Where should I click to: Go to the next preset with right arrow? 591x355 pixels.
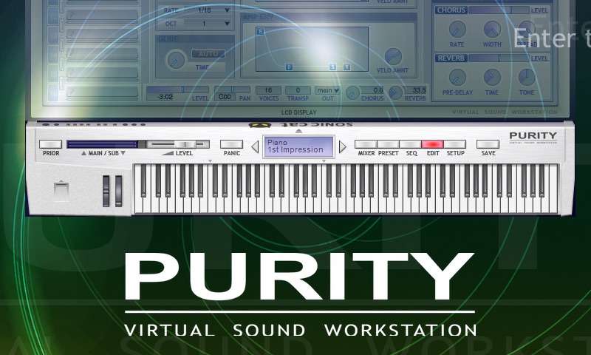pos(342,146)
